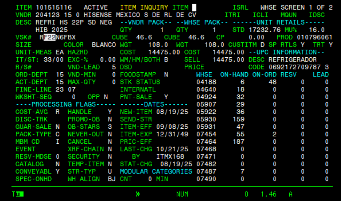
Task: Click warehouse 05930 row
Action: 262,119
